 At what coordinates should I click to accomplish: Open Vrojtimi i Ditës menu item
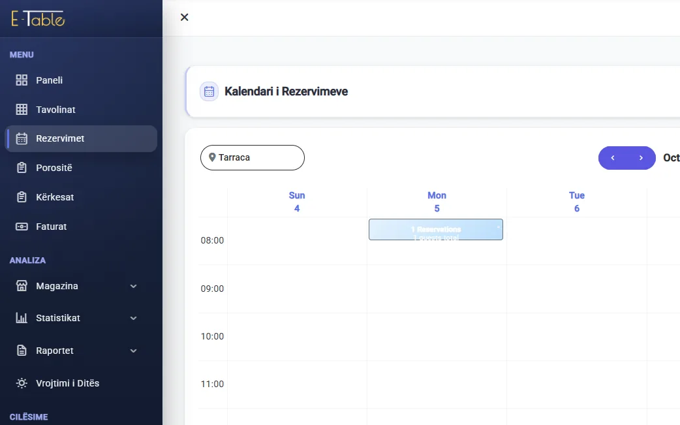81,383
